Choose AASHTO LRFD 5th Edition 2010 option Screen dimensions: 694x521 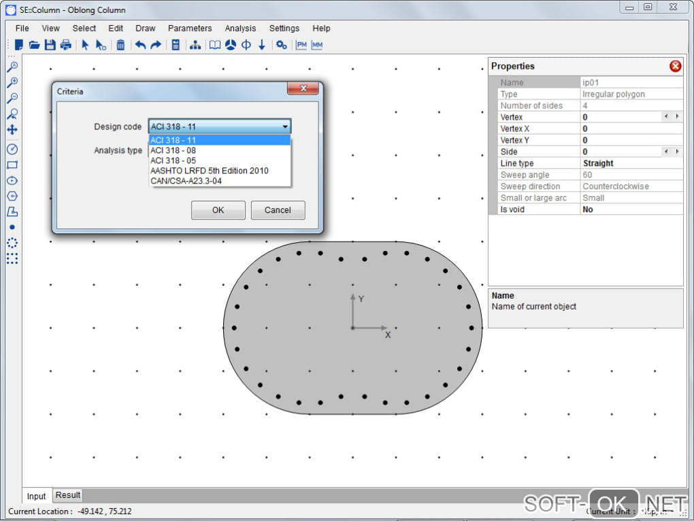(x=210, y=171)
